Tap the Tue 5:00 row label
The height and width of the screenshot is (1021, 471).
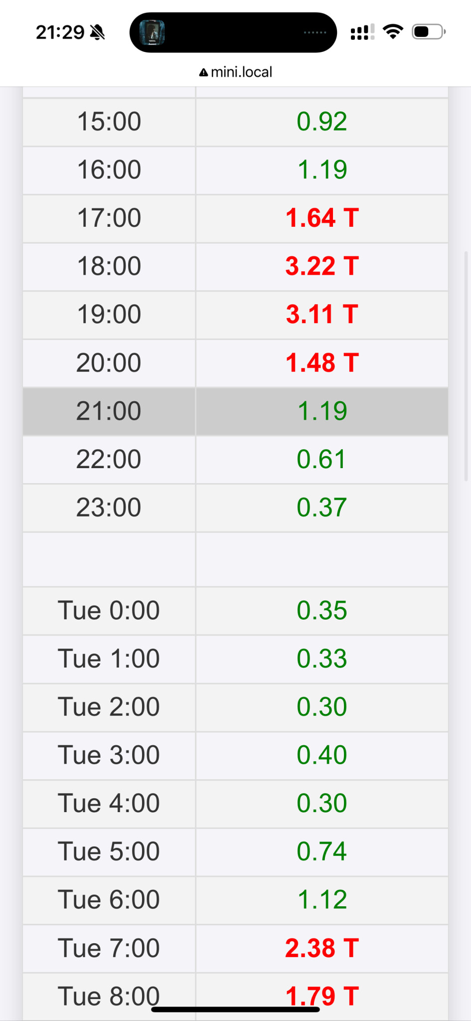[109, 851]
